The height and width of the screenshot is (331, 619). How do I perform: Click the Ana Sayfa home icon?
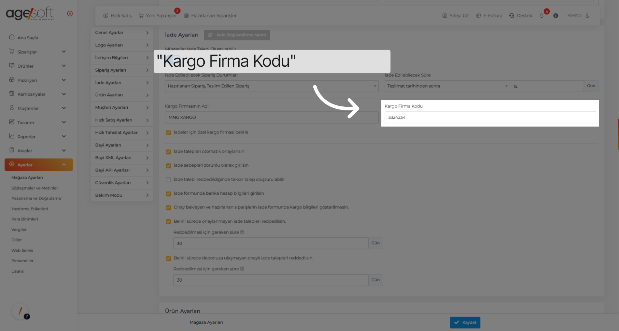pos(12,37)
